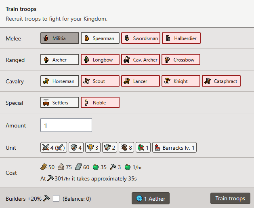Click the hammer icon beside 301/hr

tap(50, 178)
